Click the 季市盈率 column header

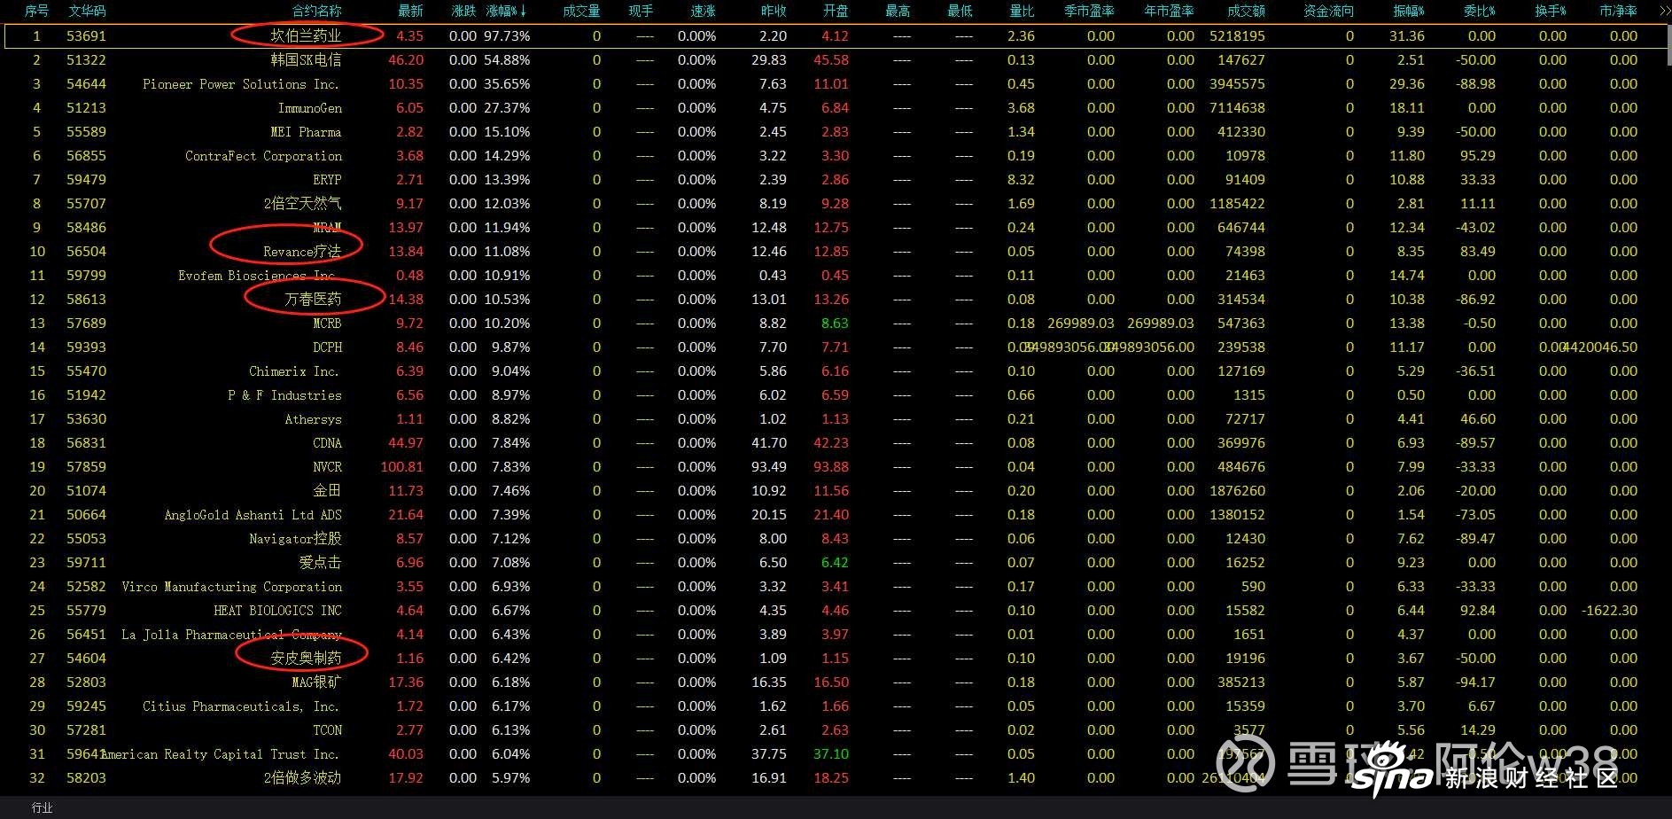click(x=1089, y=11)
